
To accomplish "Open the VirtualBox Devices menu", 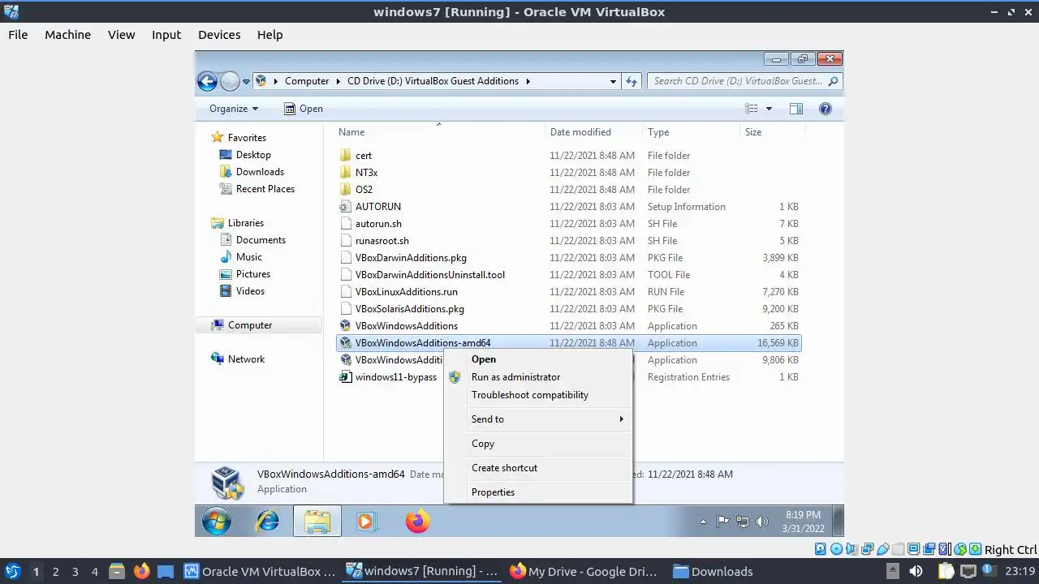I will 219,35.
